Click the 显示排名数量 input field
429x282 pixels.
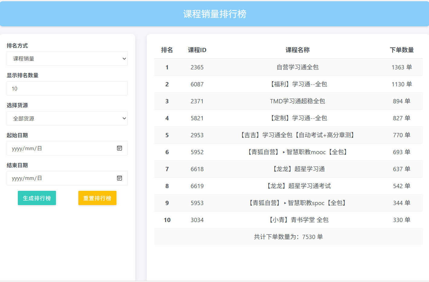[x=67, y=88]
